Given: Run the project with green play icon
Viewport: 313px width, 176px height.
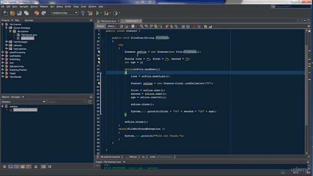Looking at the screenshot, I should [98, 13].
